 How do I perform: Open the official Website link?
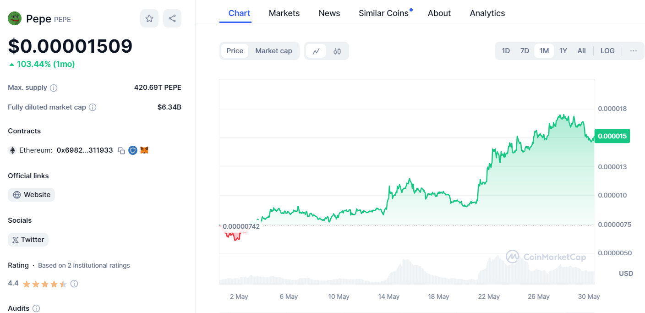pos(32,195)
